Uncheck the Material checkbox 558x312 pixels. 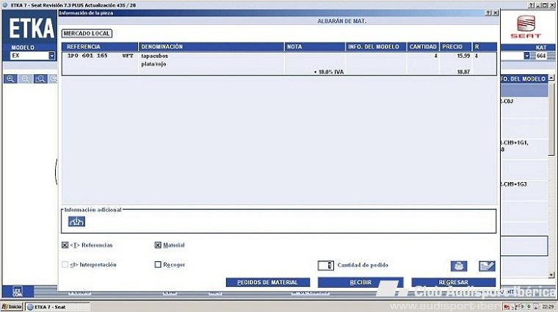click(158, 245)
